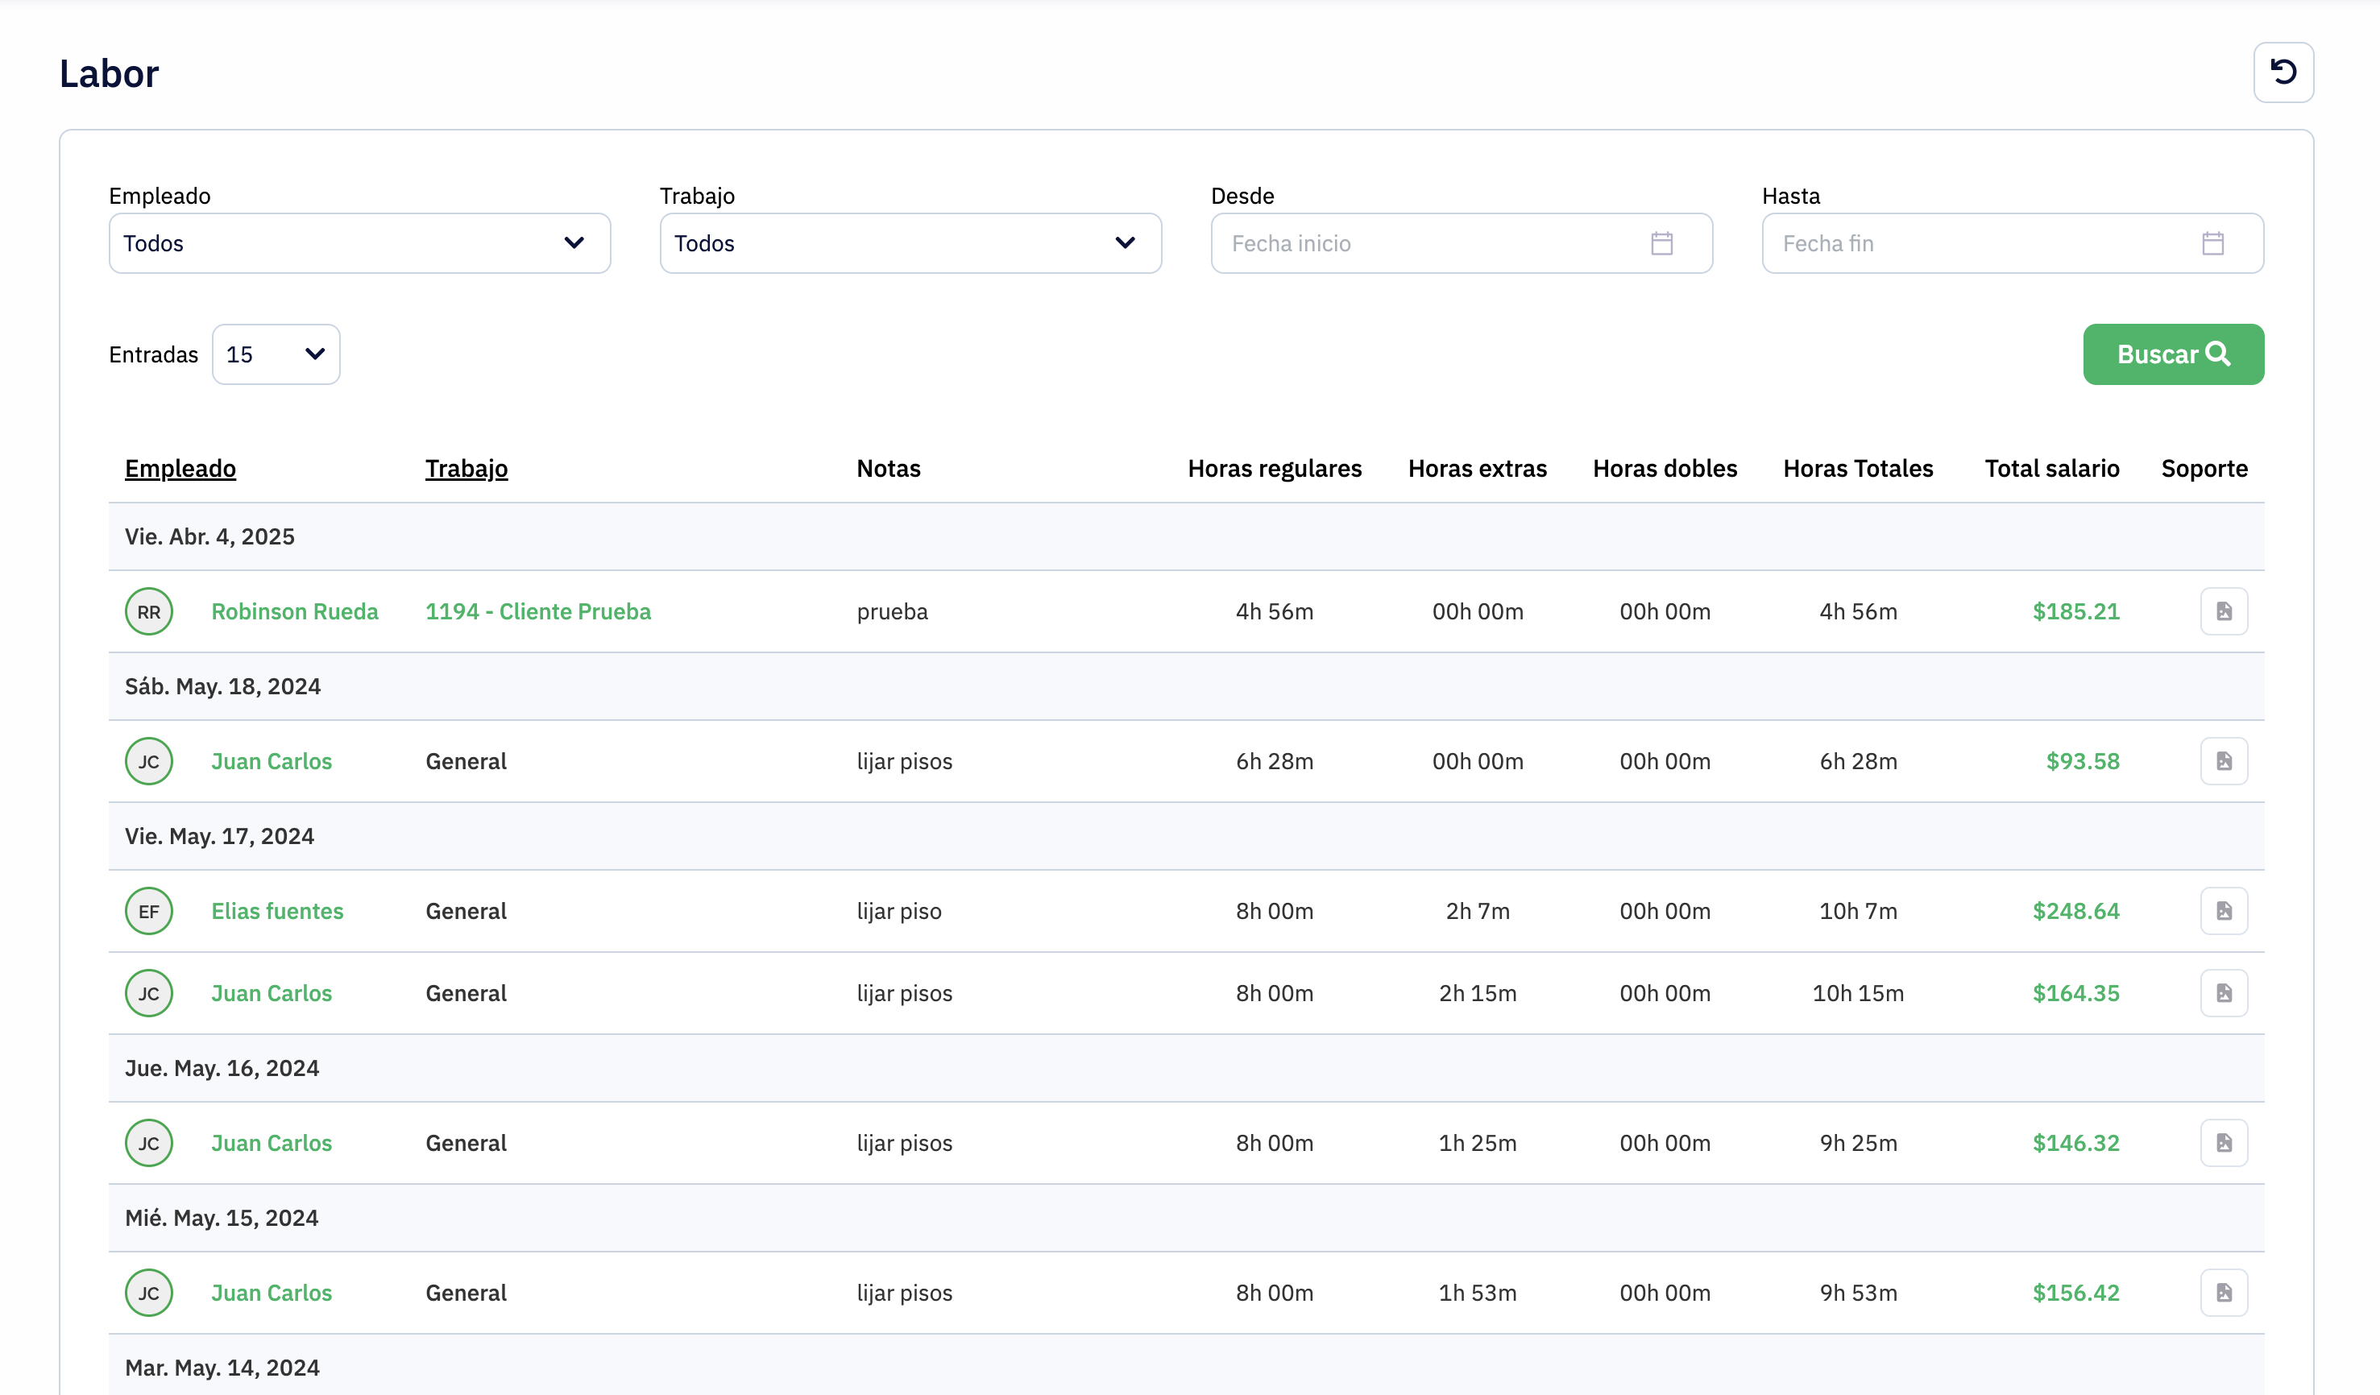This screenshot has height=1395, width=2380.
Task: Open support file for $93.58 row
Action: (x=2223, y=762)
